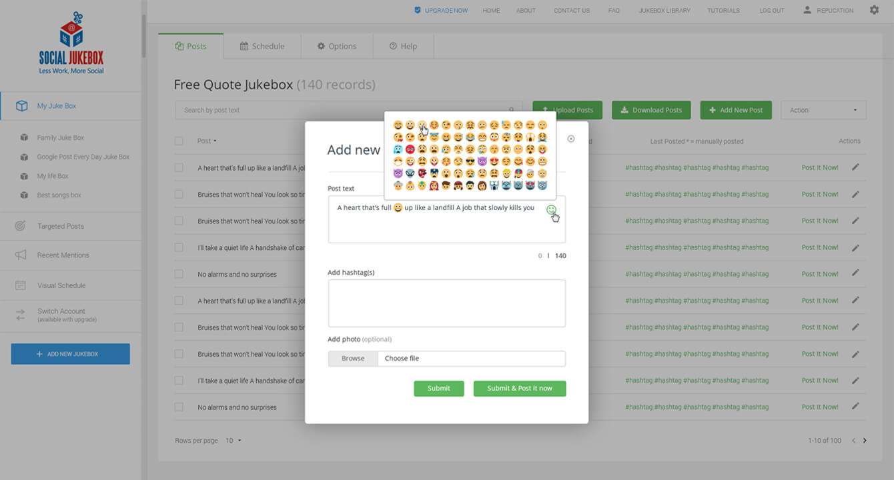Open the Home menu link
This screenshot has width=894, height=480.
[491, 11]
